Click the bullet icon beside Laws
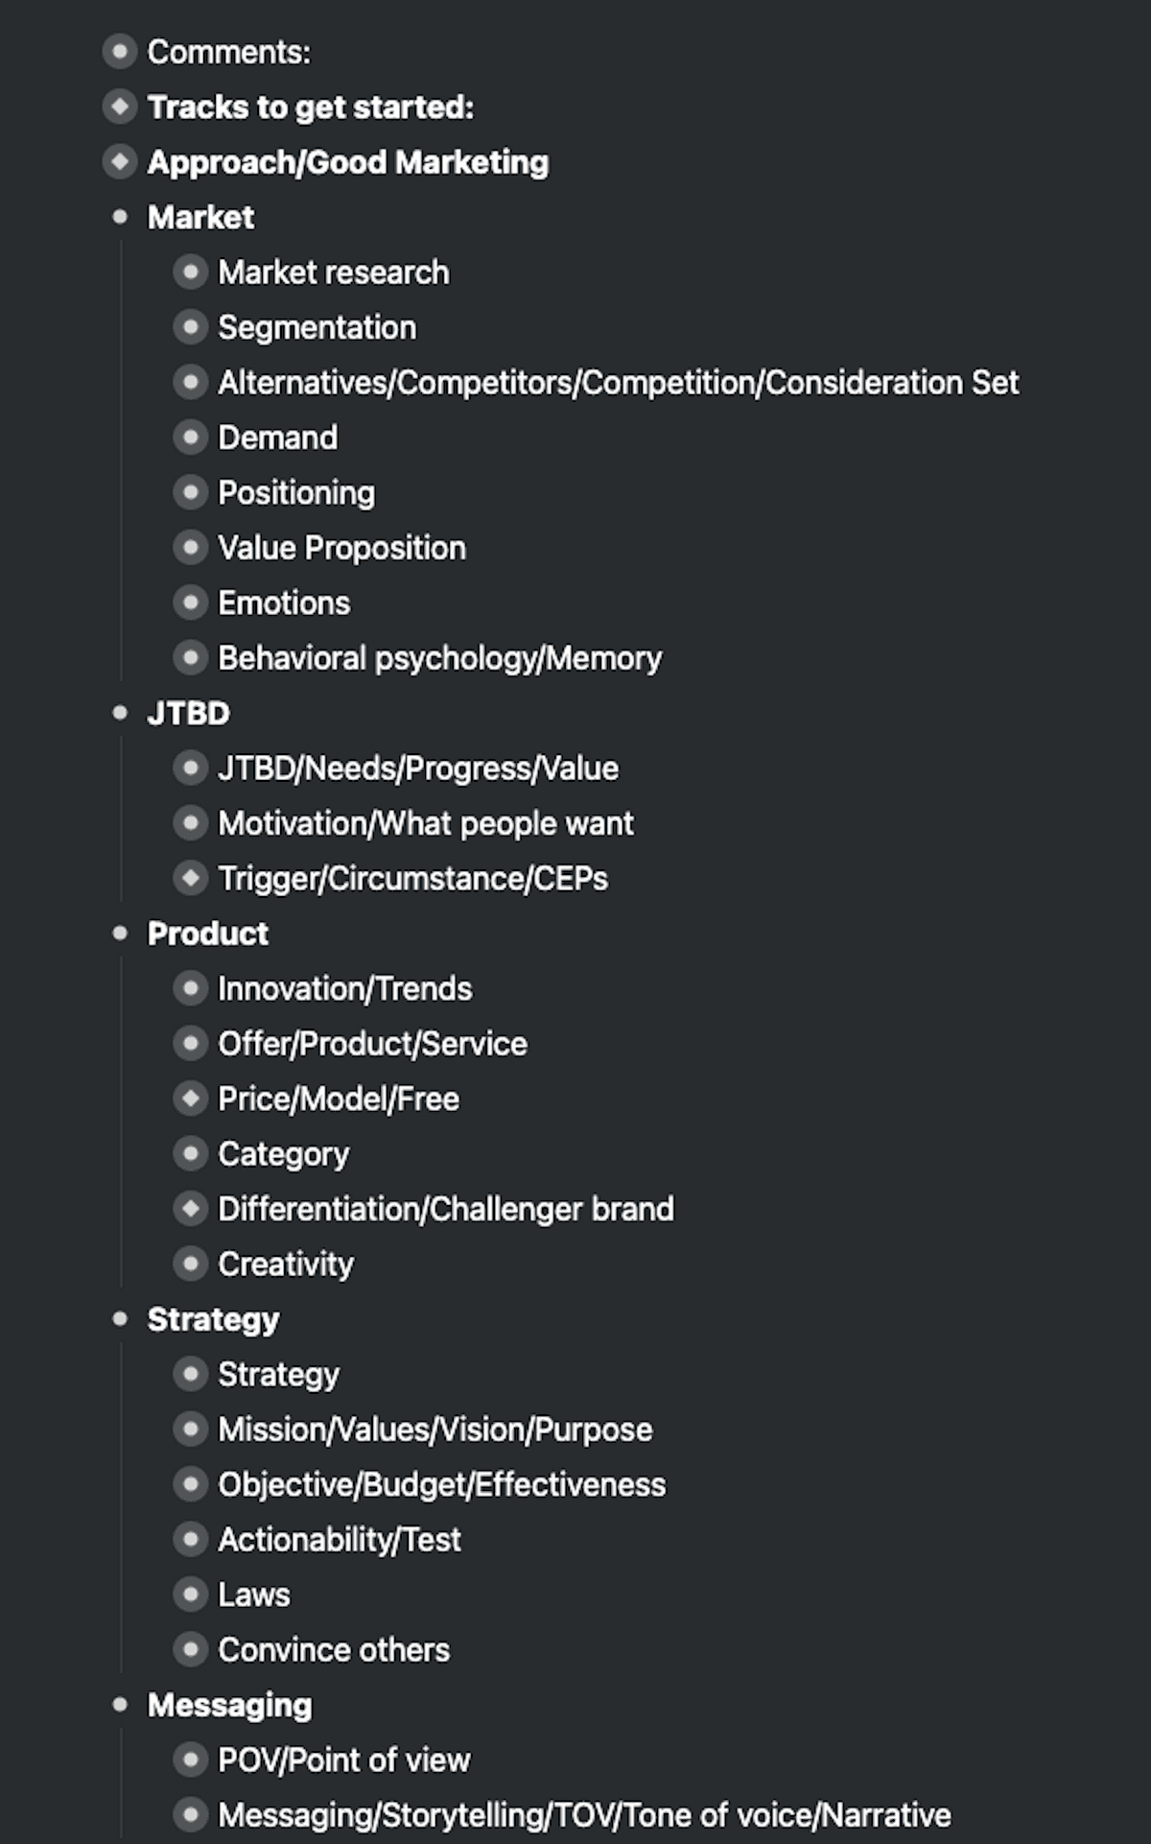The image size is (1151, 1844). [191, 1595]
